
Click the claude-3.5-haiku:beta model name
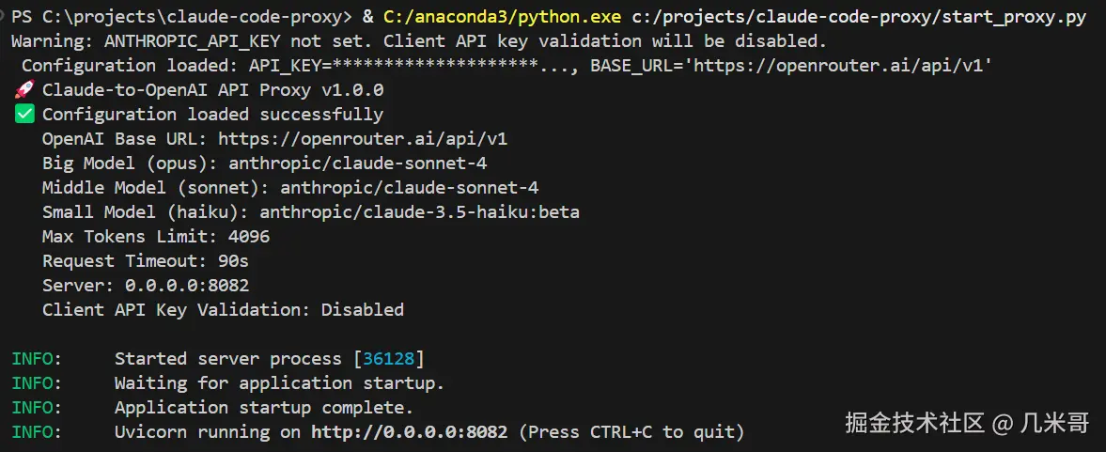point(420,211)
